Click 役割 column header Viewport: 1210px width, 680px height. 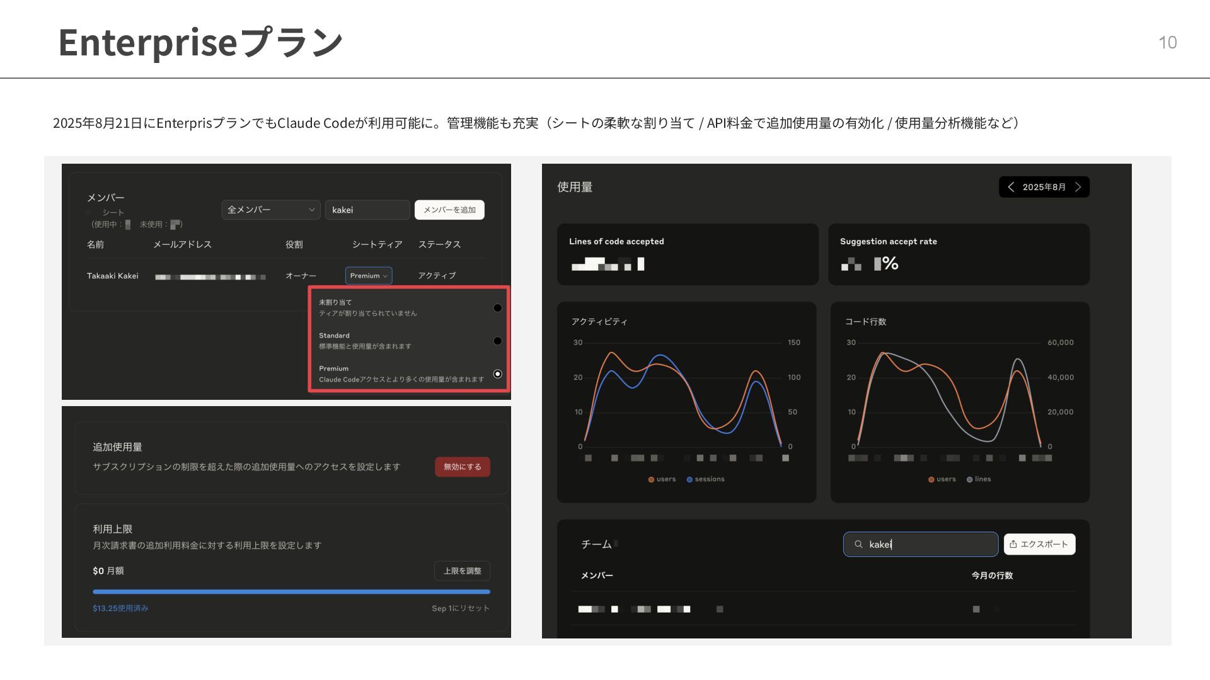pos(294,244)
